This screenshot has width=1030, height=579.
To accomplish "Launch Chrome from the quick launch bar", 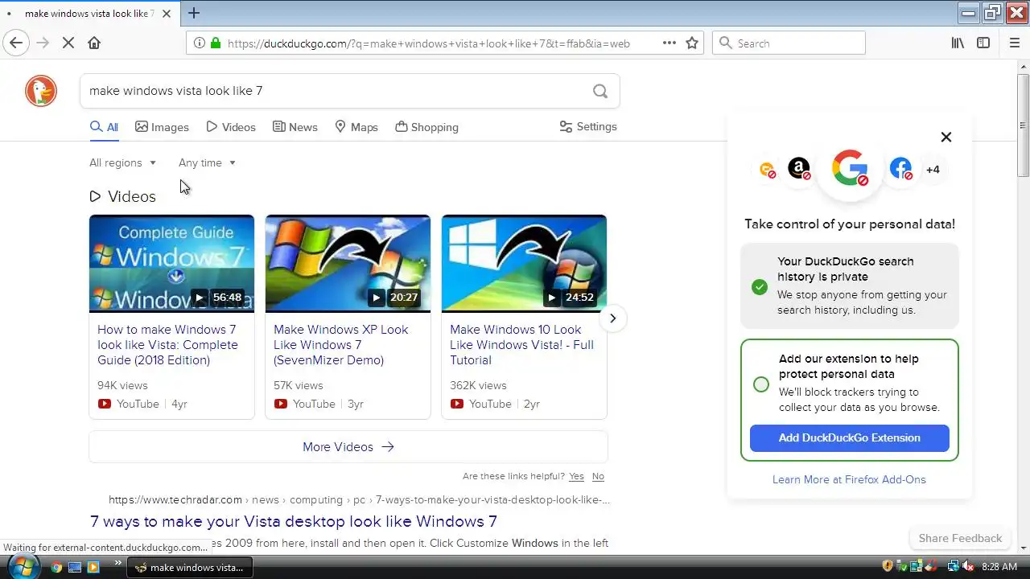I will click(x=56, y=567).
